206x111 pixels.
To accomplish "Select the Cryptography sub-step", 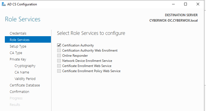I will tap(25, 66).
